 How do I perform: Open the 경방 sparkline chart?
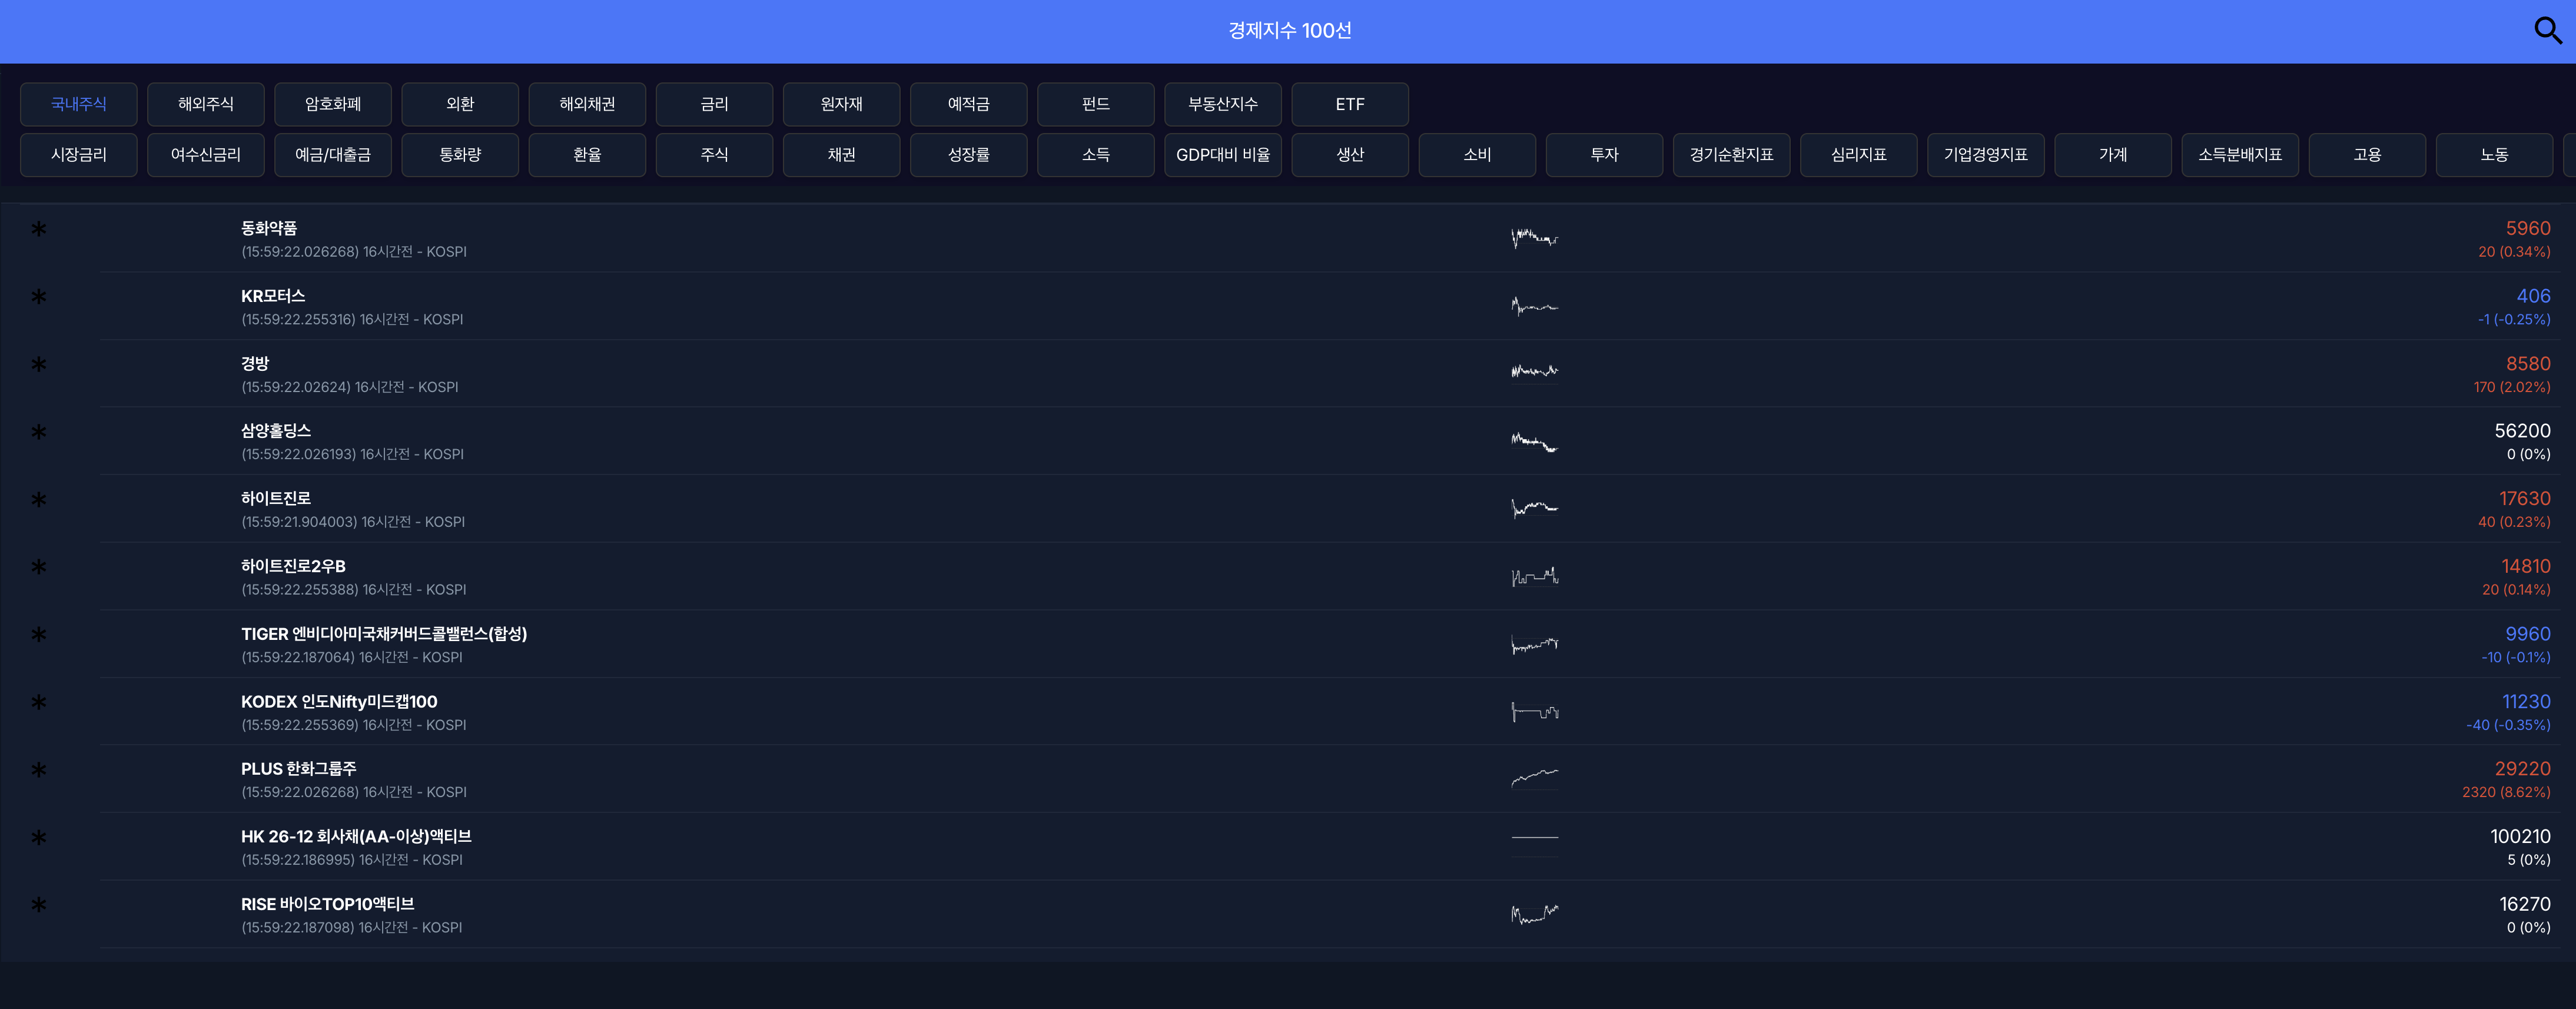pos(1534,372)
